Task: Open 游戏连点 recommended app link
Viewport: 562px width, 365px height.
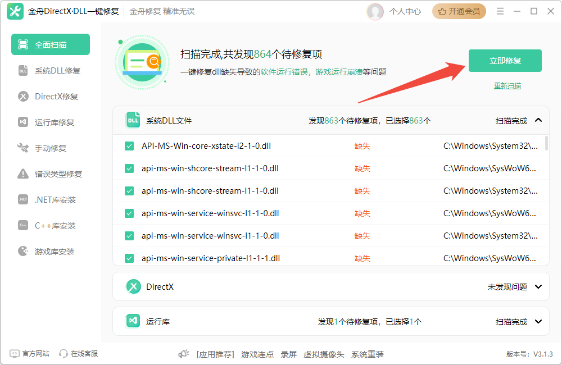Action: coord(257,354)
